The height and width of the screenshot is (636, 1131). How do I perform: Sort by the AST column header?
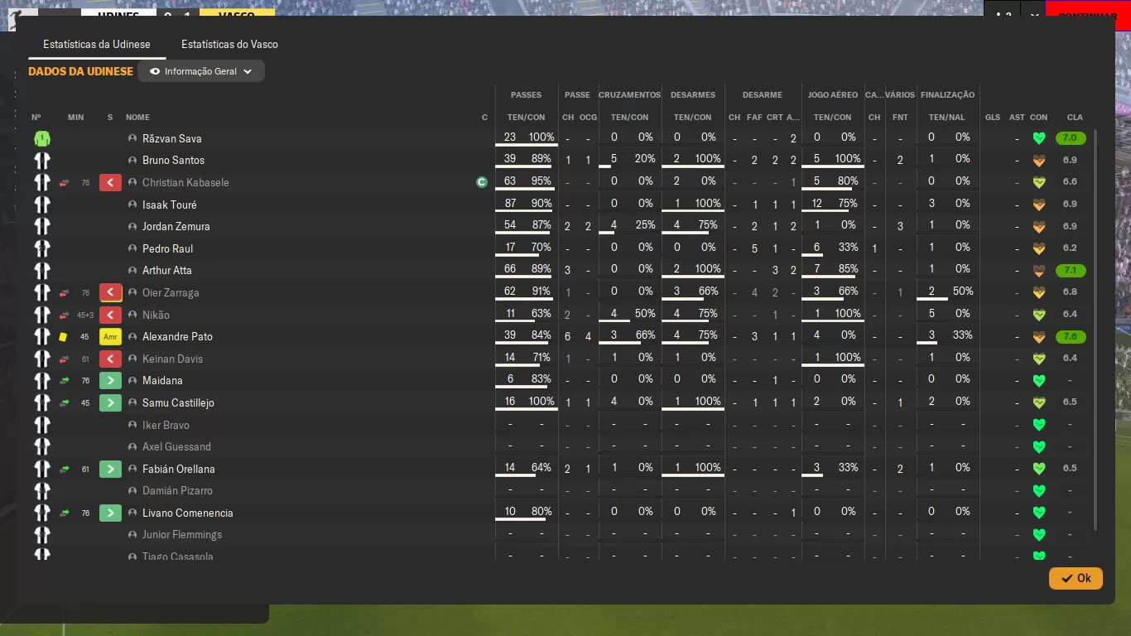[x=1017, y=118]
